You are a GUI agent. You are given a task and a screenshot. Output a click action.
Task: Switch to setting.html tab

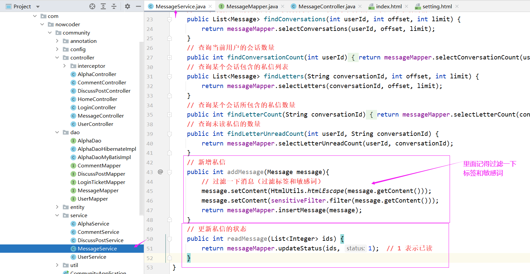click(x=437, y=6)
